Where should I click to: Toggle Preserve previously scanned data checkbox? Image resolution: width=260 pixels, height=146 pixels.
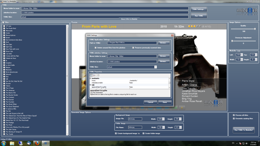tap(133, 48)
